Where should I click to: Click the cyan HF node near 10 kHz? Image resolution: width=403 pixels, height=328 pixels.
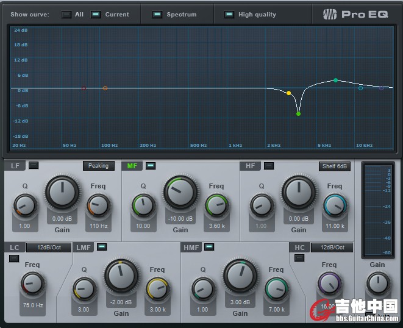coord(360,88)
